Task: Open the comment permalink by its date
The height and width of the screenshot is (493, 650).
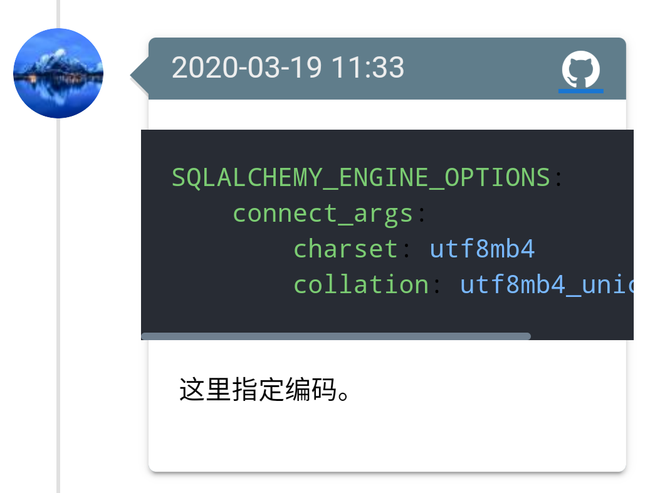Action: pyautogui.click(x=288, y=68)
